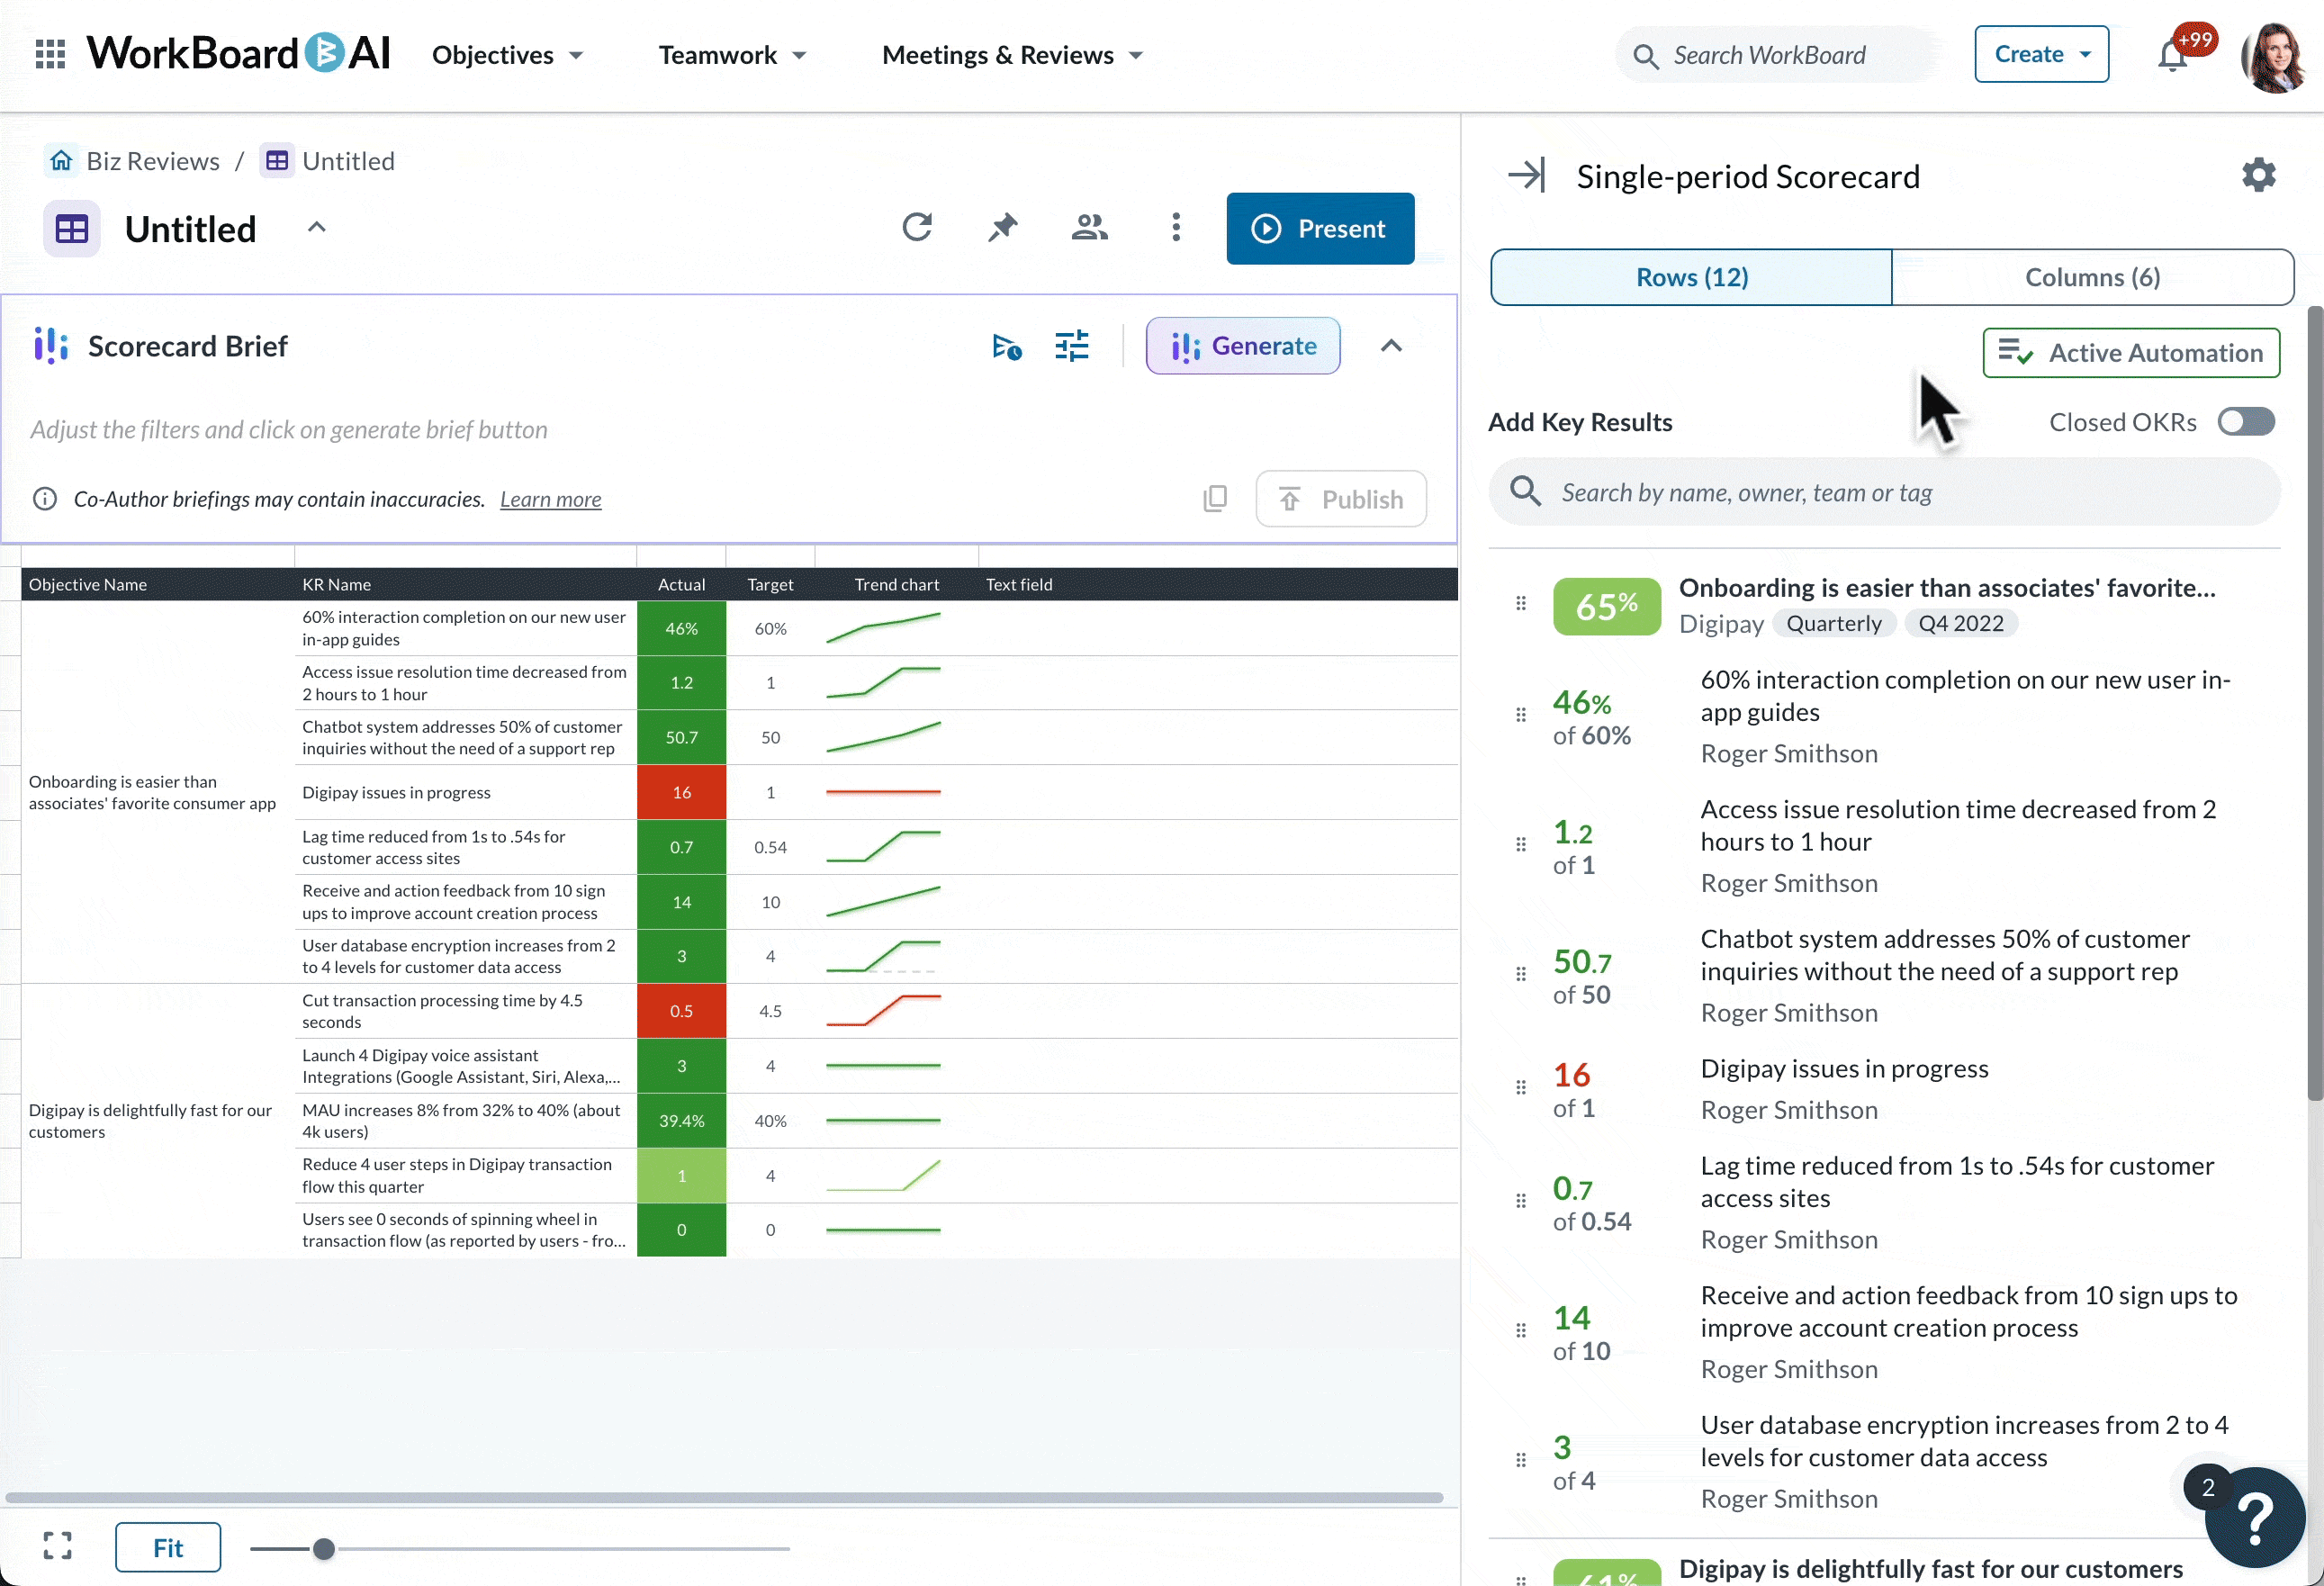
Task: Click the zoom slider handle
Action: [323, 1548]
